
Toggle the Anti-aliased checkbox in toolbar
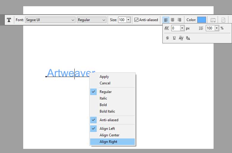point(136,20)
